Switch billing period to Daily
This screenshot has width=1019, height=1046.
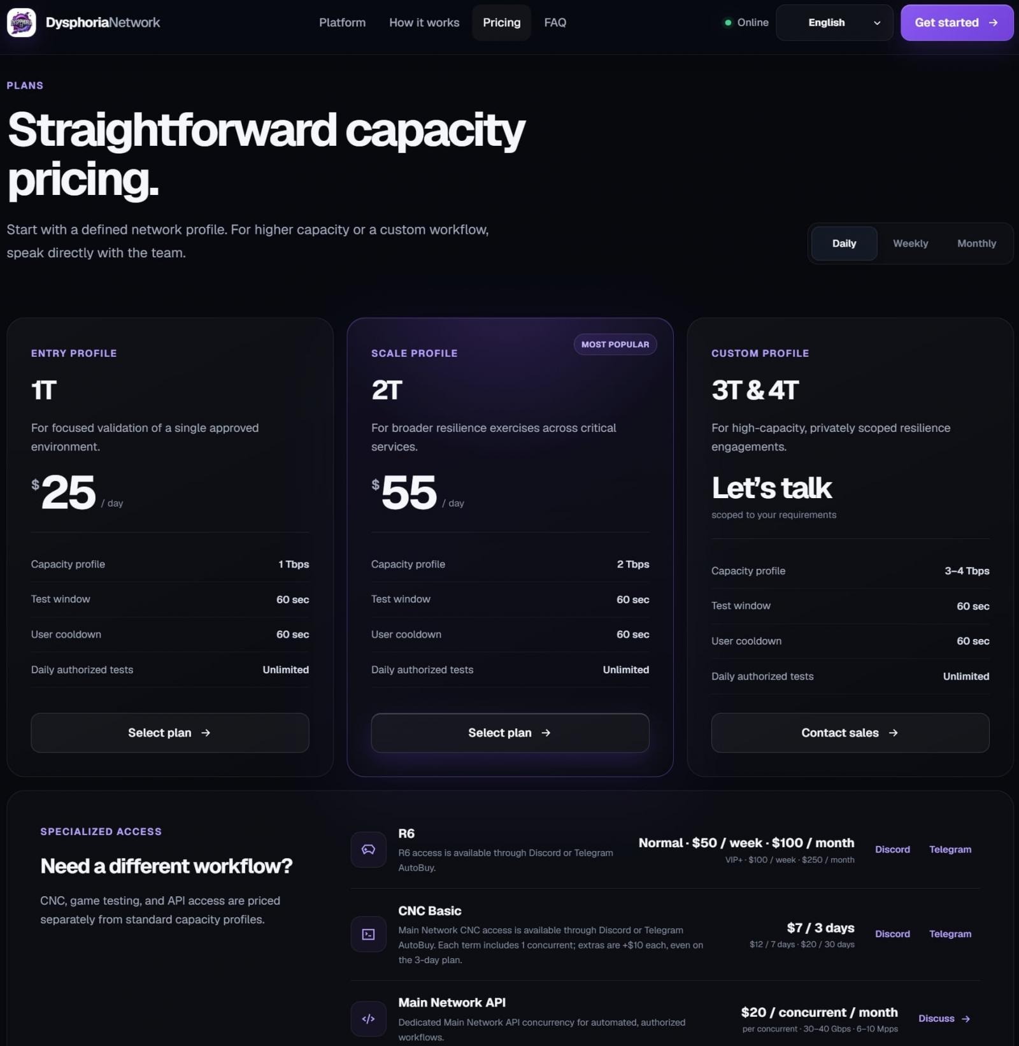pyautogui.click(x=844, y=243)
